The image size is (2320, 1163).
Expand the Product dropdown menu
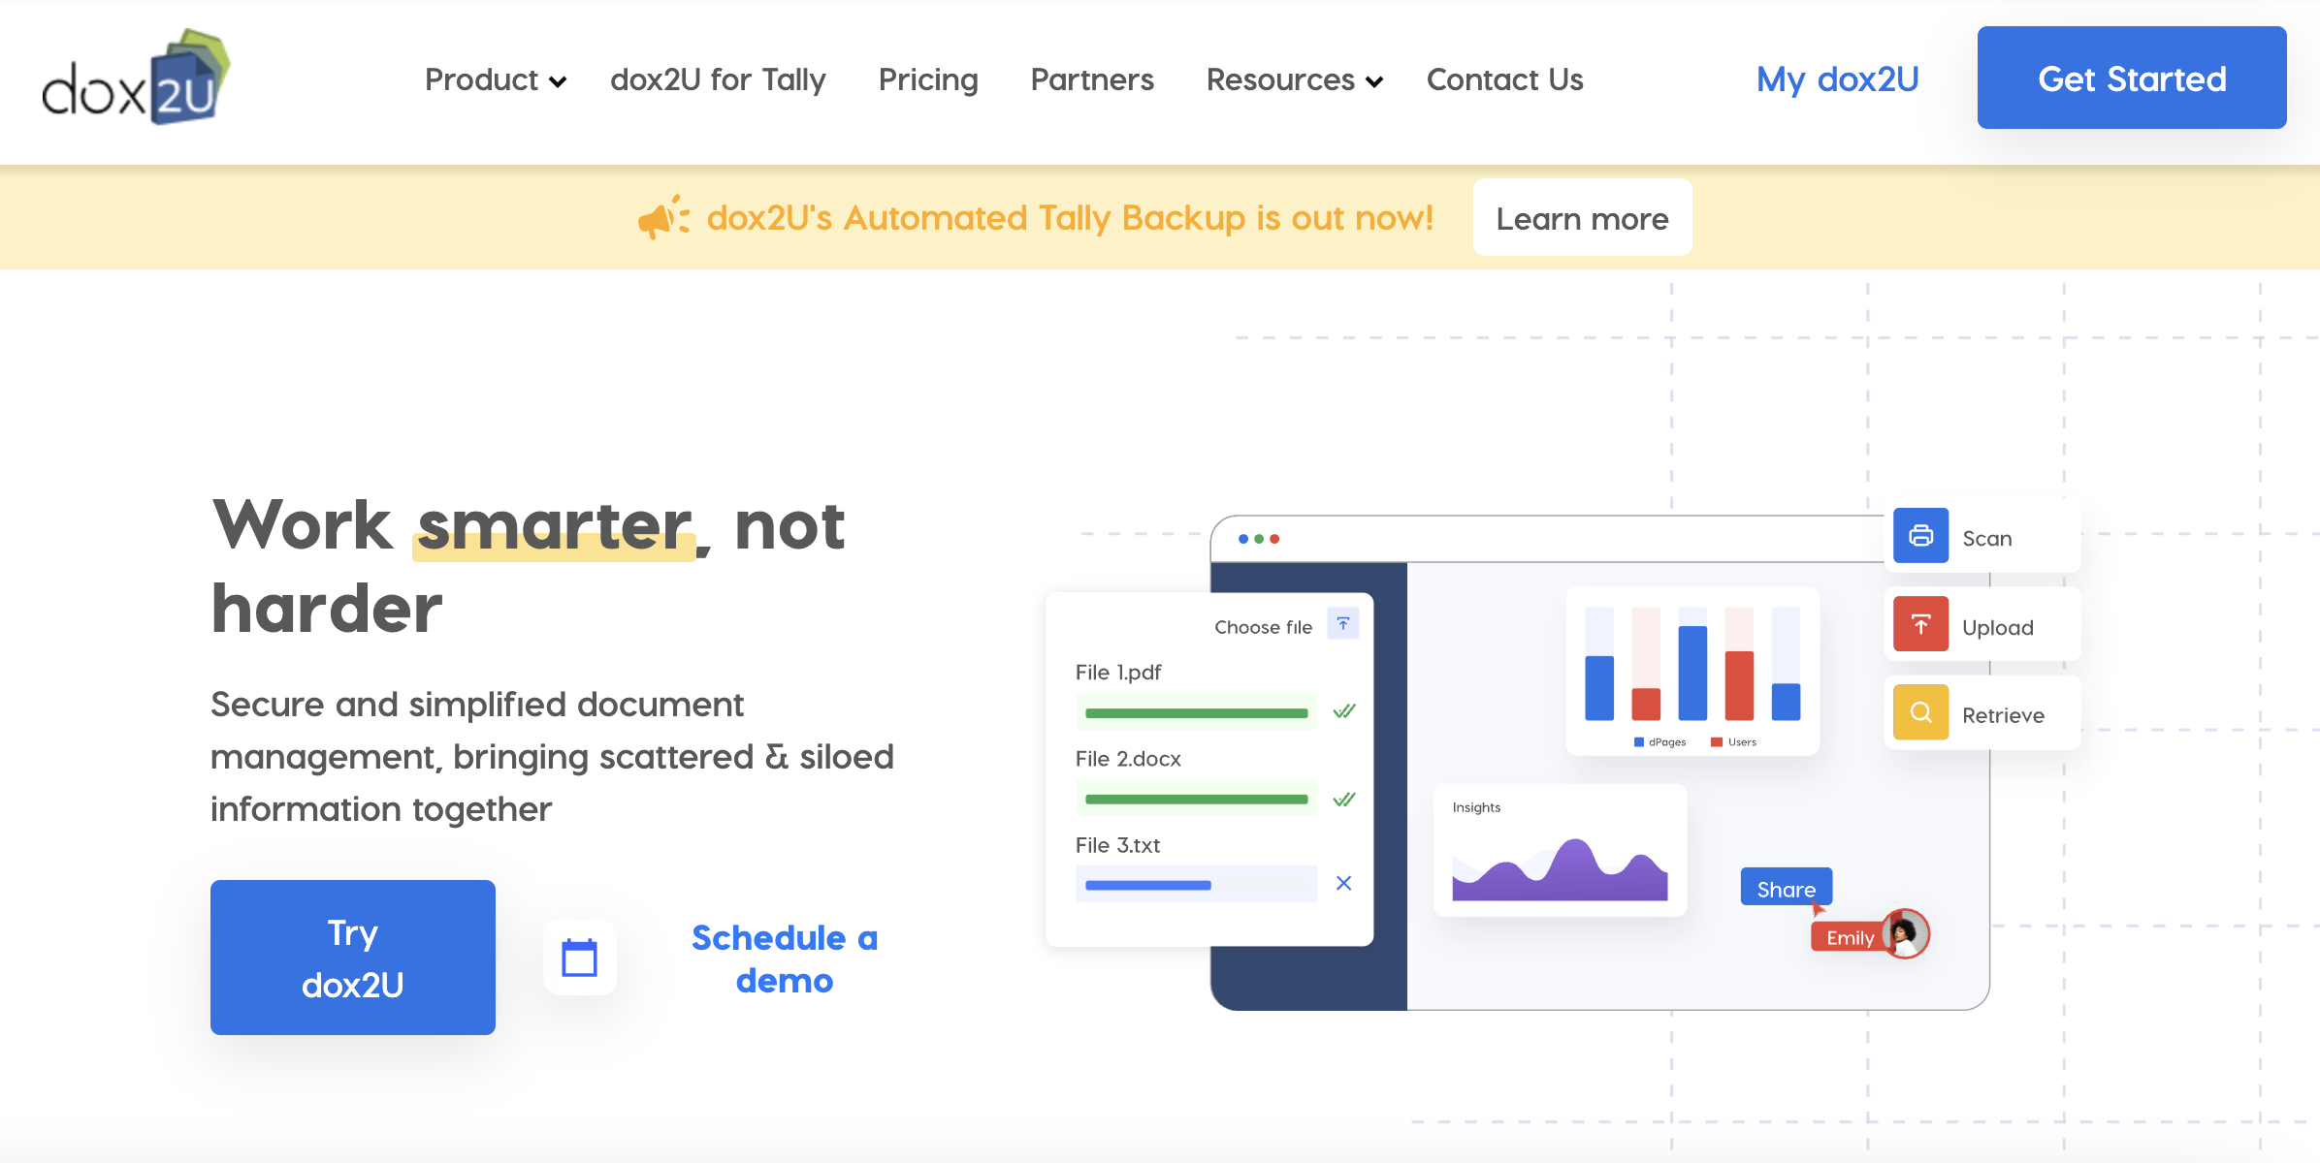[x=495, y=79]
